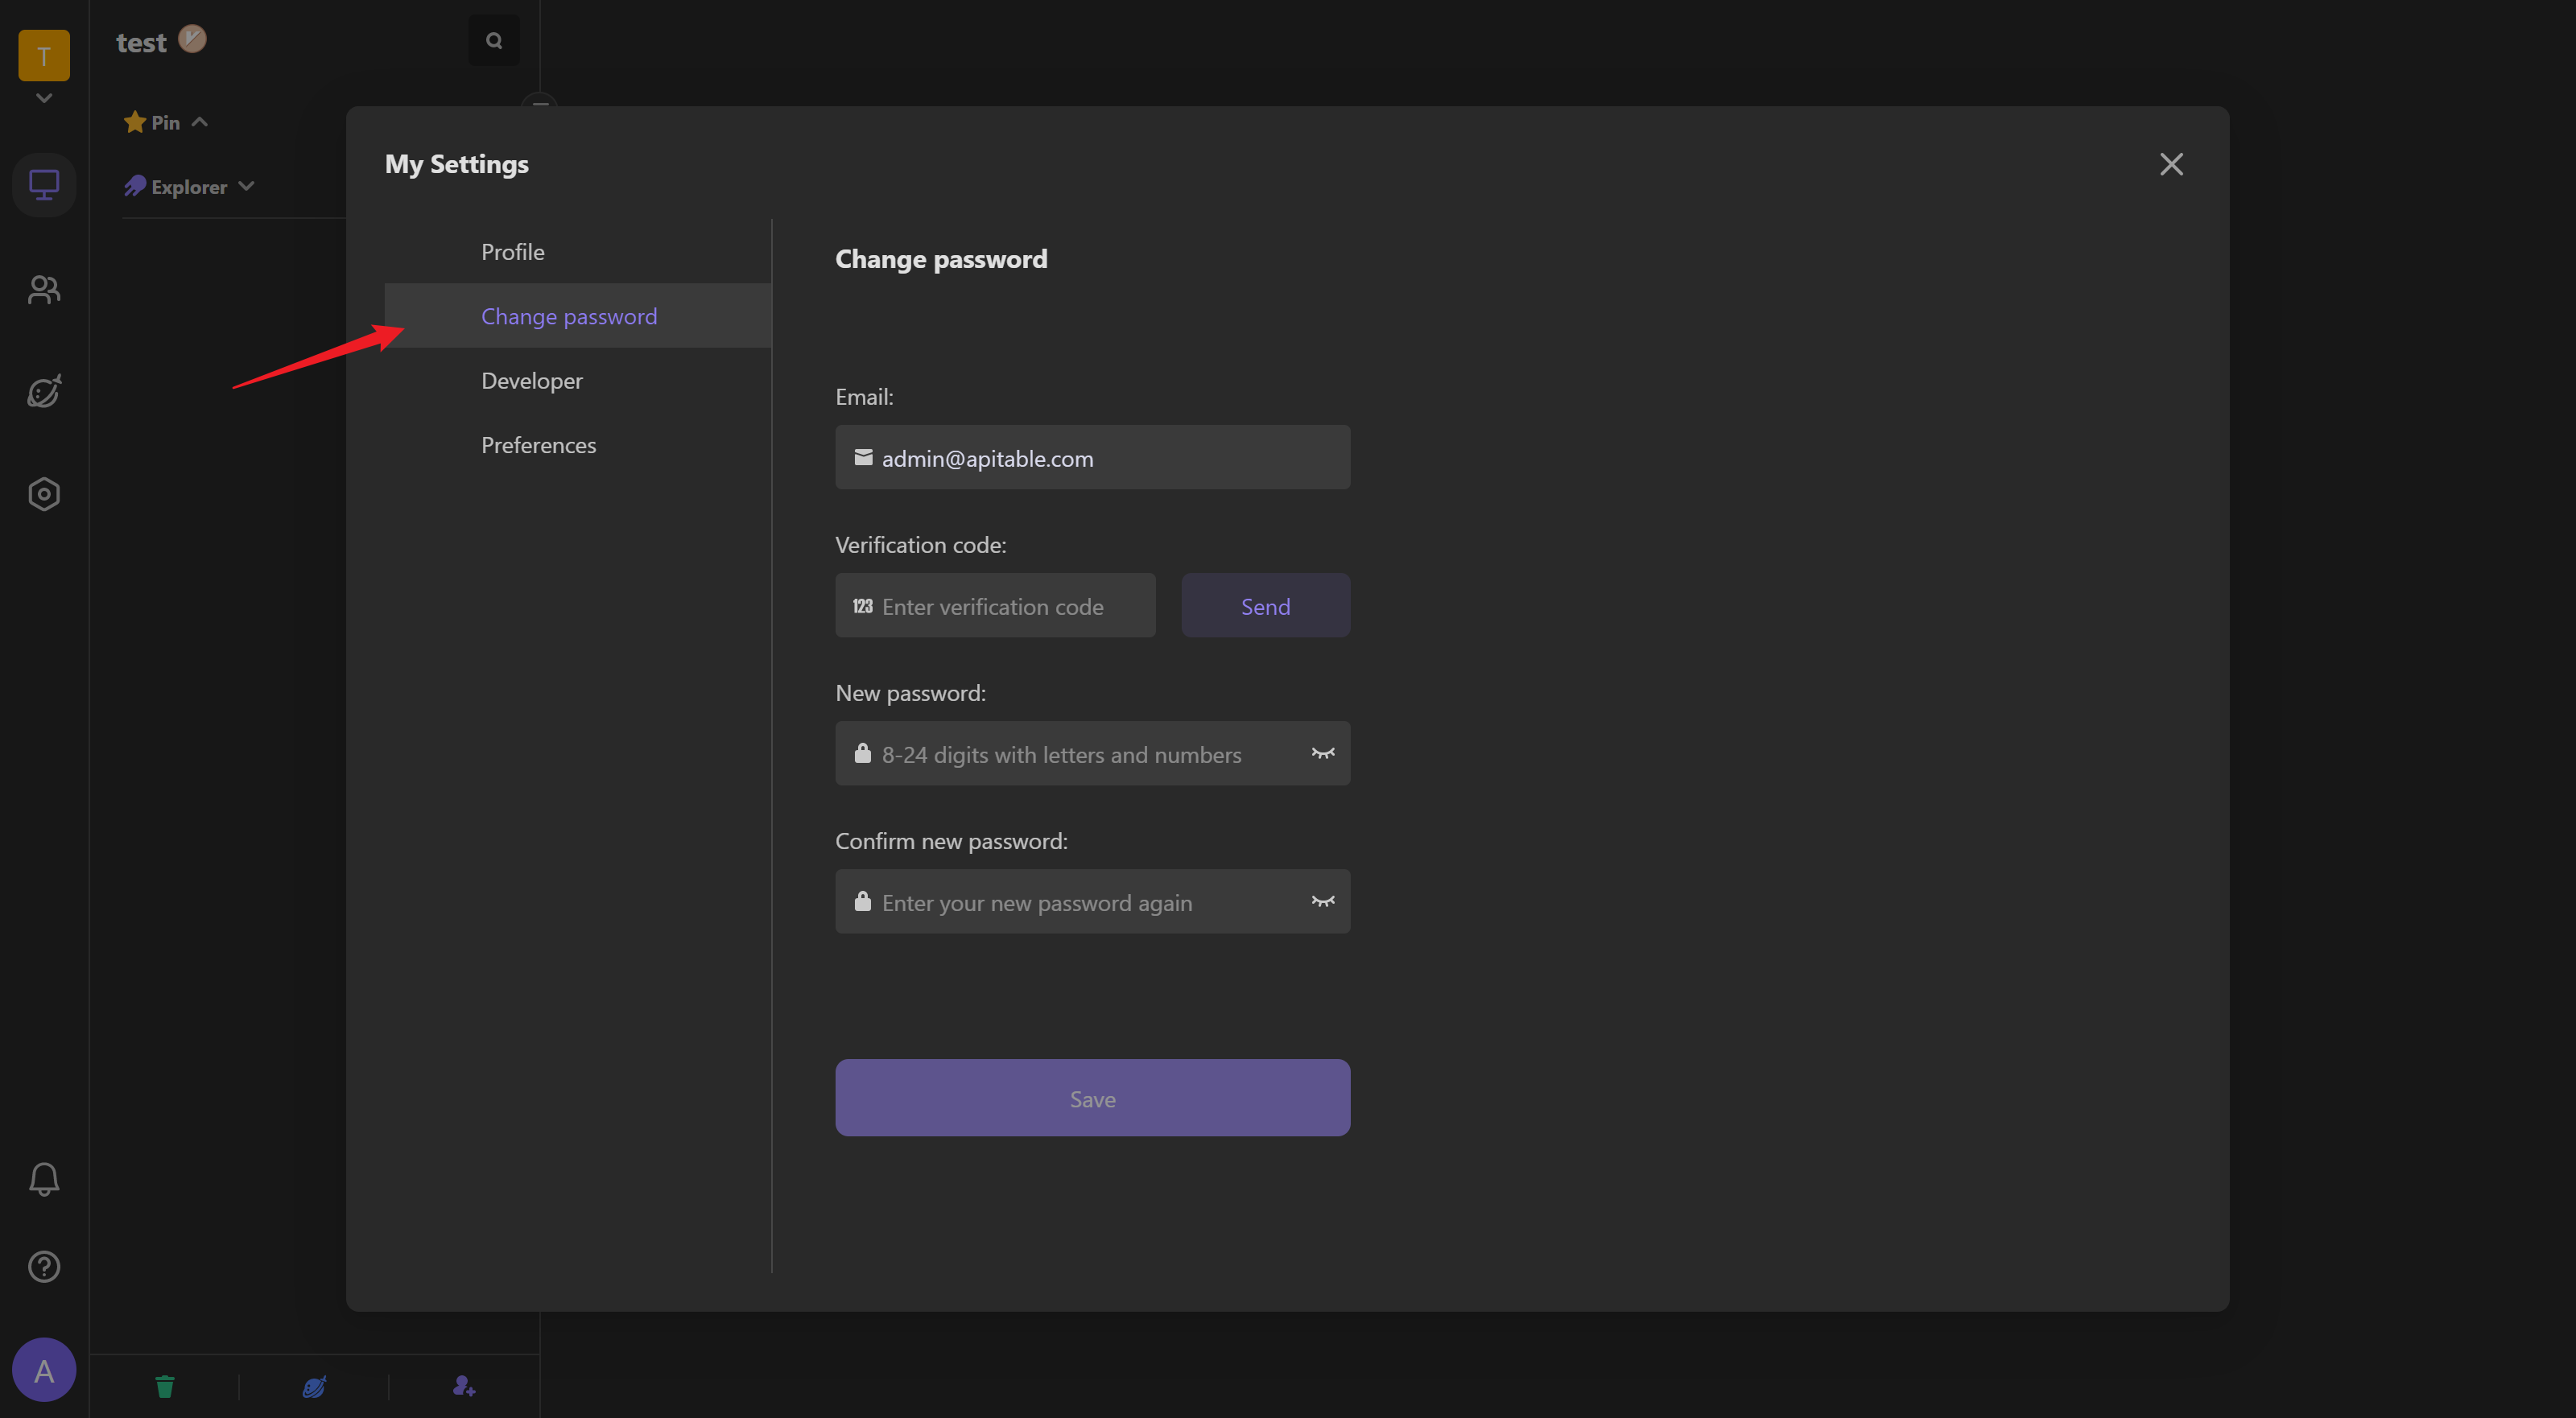Expand the Explorer dropdown

click(246, 186)
